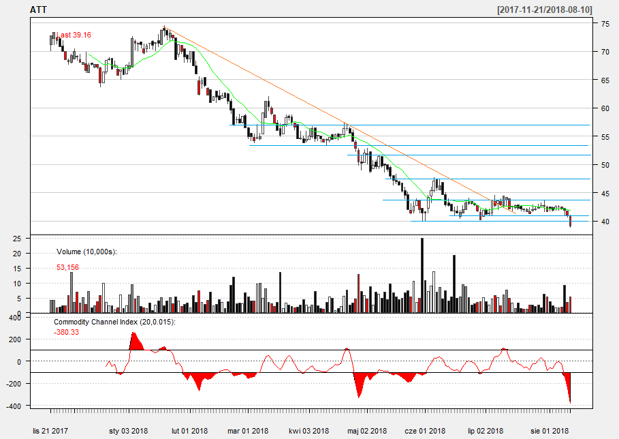Click the 15 volume axis label
This screenshot has height=439, width=619.
(x=17, y=269)
